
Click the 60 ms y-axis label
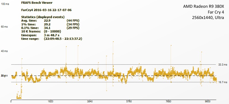(x=5, y=27)
